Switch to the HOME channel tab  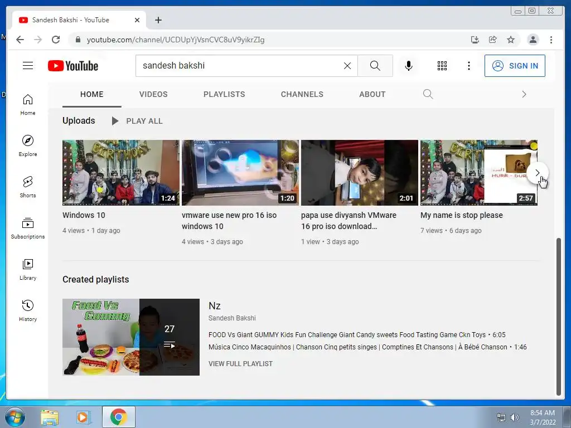click(92, 94)
